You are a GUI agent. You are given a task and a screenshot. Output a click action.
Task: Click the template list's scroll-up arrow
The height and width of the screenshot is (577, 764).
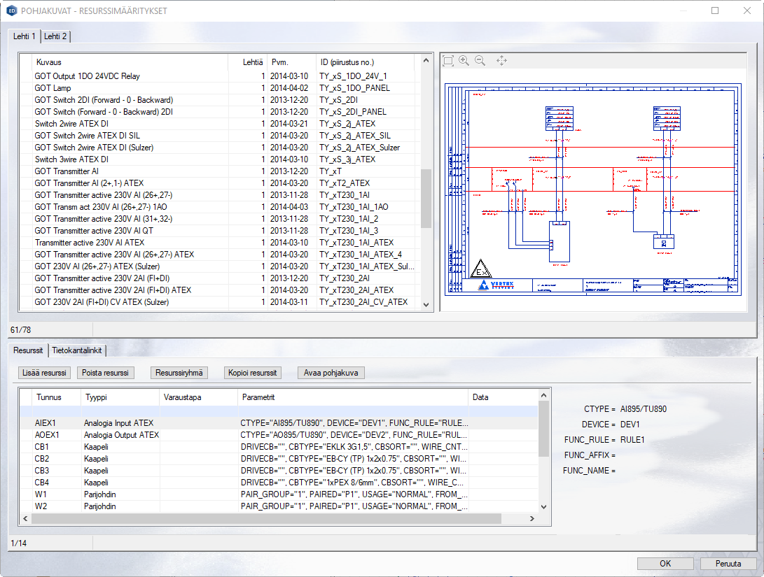pos(426,62)
